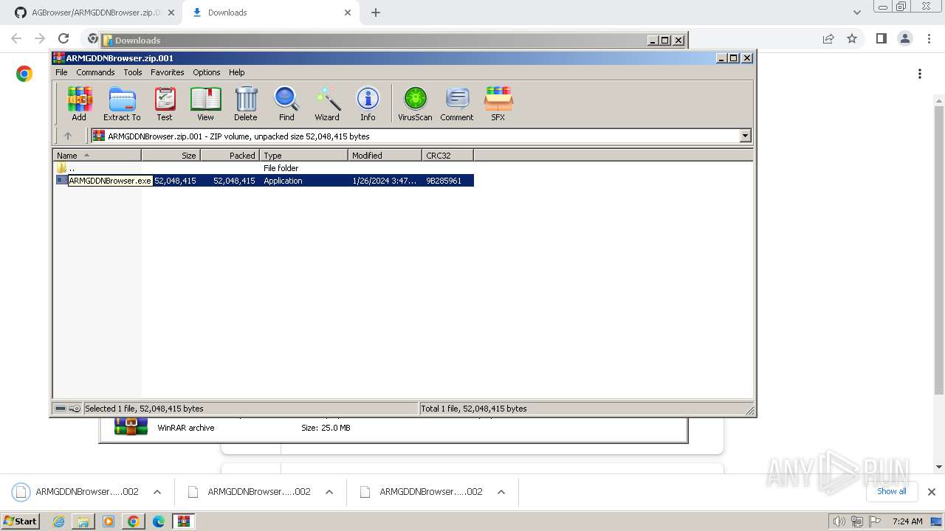This screenshot has height=531, width=945.
Task: Click the Chrome share icon
Action: coord(828,38)
